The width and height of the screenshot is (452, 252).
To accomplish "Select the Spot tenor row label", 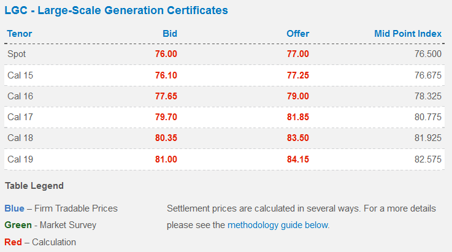I will [17, 54].
